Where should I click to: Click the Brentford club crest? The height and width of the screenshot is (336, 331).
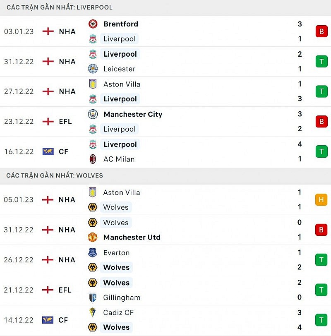[x=93, y=24]
